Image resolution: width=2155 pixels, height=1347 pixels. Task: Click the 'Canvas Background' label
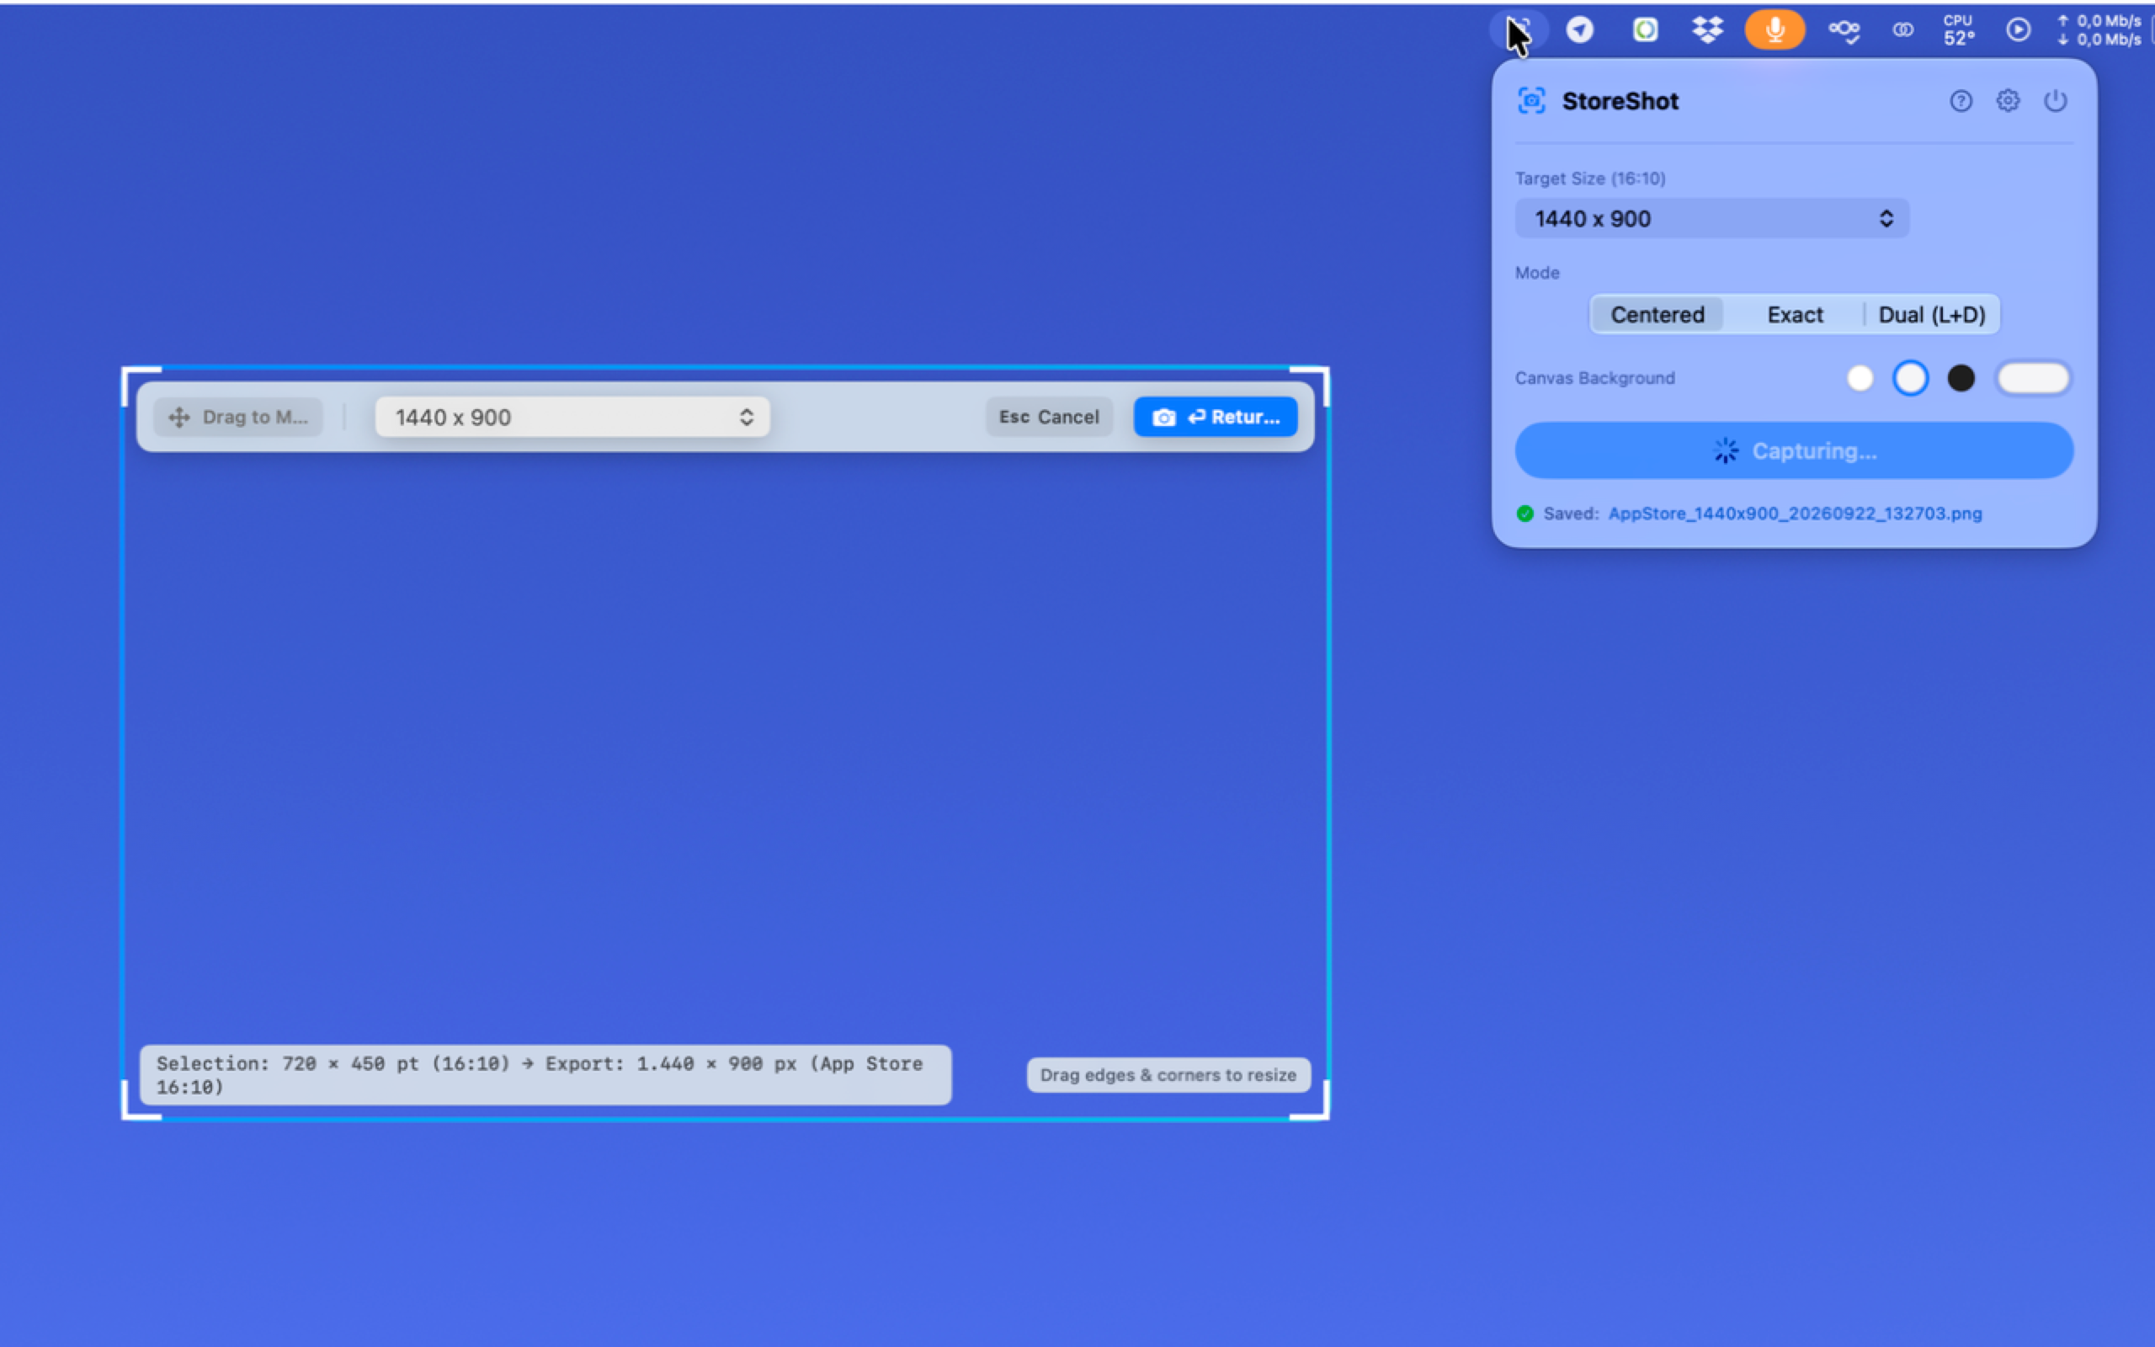(1594, 378)
